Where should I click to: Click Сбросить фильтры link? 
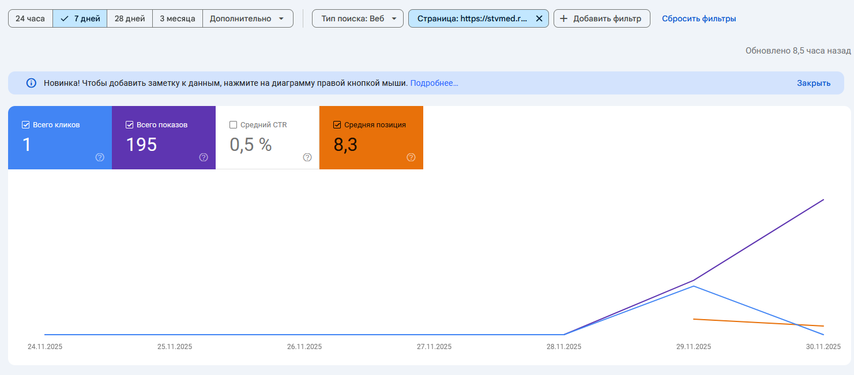(698, 18)
